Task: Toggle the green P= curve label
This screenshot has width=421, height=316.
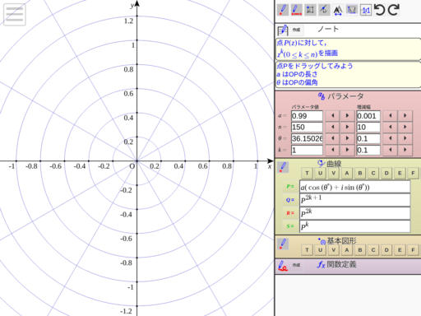Action: pos(290,187)
